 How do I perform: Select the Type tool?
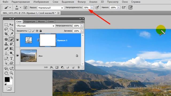point(11,58)
